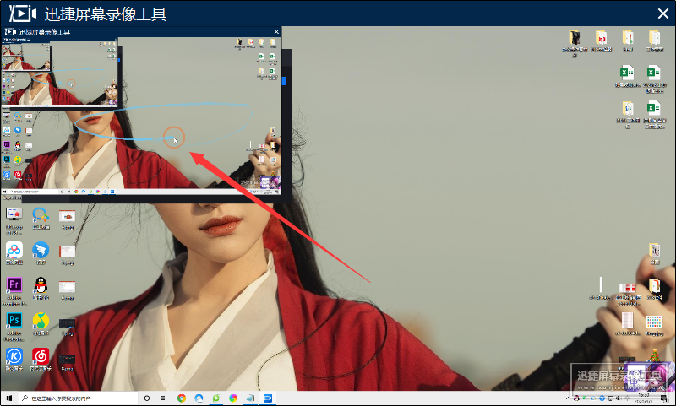Open the blue Q browser taskbar icon

click(199, 398)
